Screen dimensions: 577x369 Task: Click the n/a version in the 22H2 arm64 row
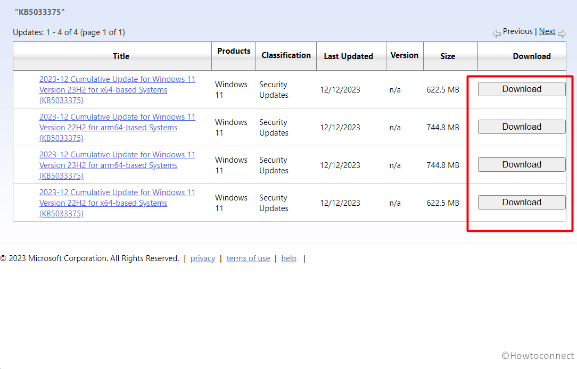point(395,128)
